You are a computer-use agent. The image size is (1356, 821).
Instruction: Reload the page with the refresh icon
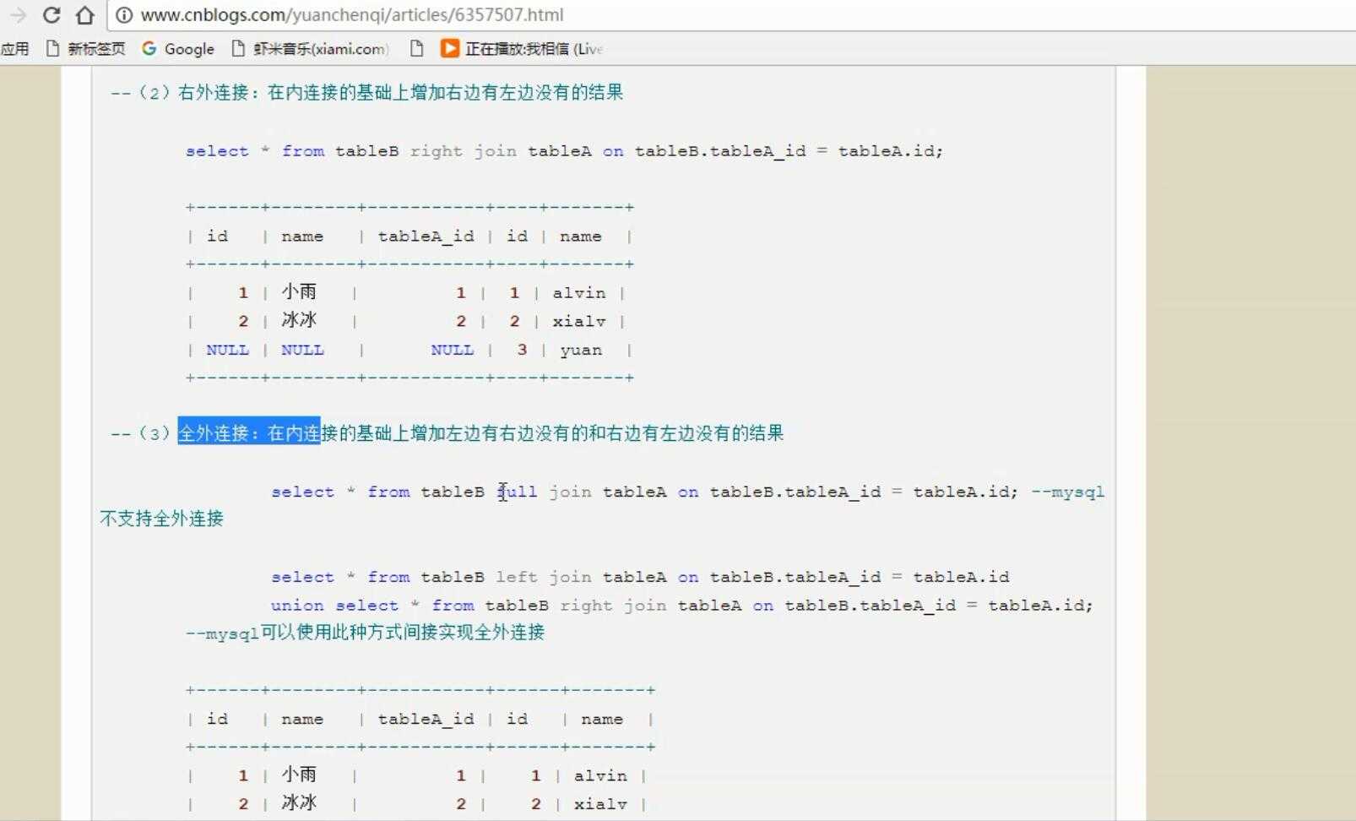click(x=52, y=14)
